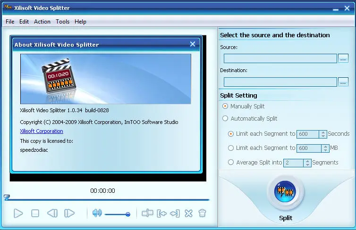The width and height of the screenshot is (356, 230).
Task: Decrease the Seconds limit value
Action: click(323, 136)
